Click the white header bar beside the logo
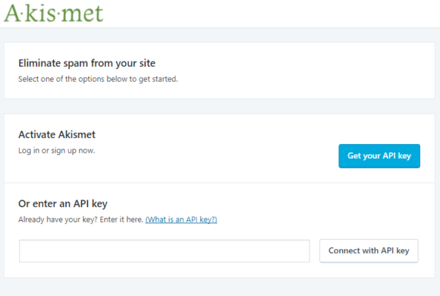The width and height of the screenshot is (440, 296). pos(269,14)
